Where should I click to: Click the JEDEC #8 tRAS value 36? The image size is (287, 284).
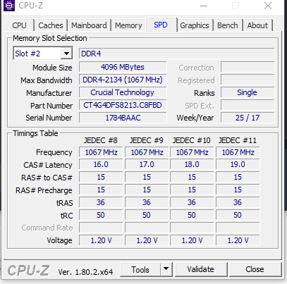tap(101, 202)
